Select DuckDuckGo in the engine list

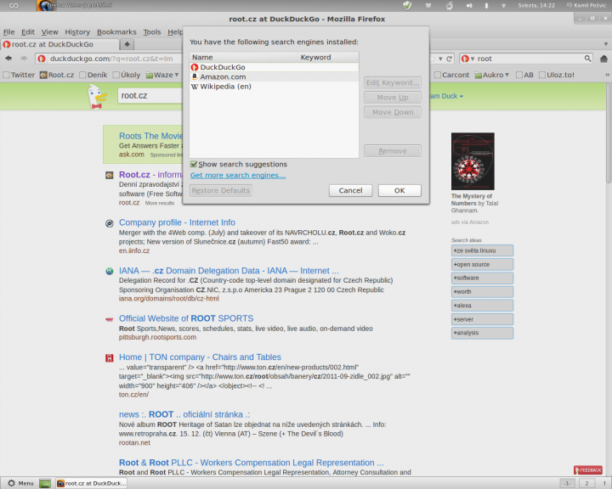tap(274, 67)
